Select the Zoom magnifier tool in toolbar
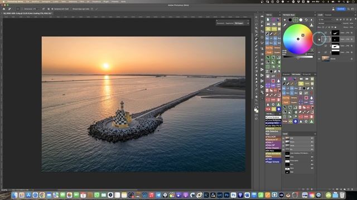Viewport: 357px width, 200px height. (256, 100)
